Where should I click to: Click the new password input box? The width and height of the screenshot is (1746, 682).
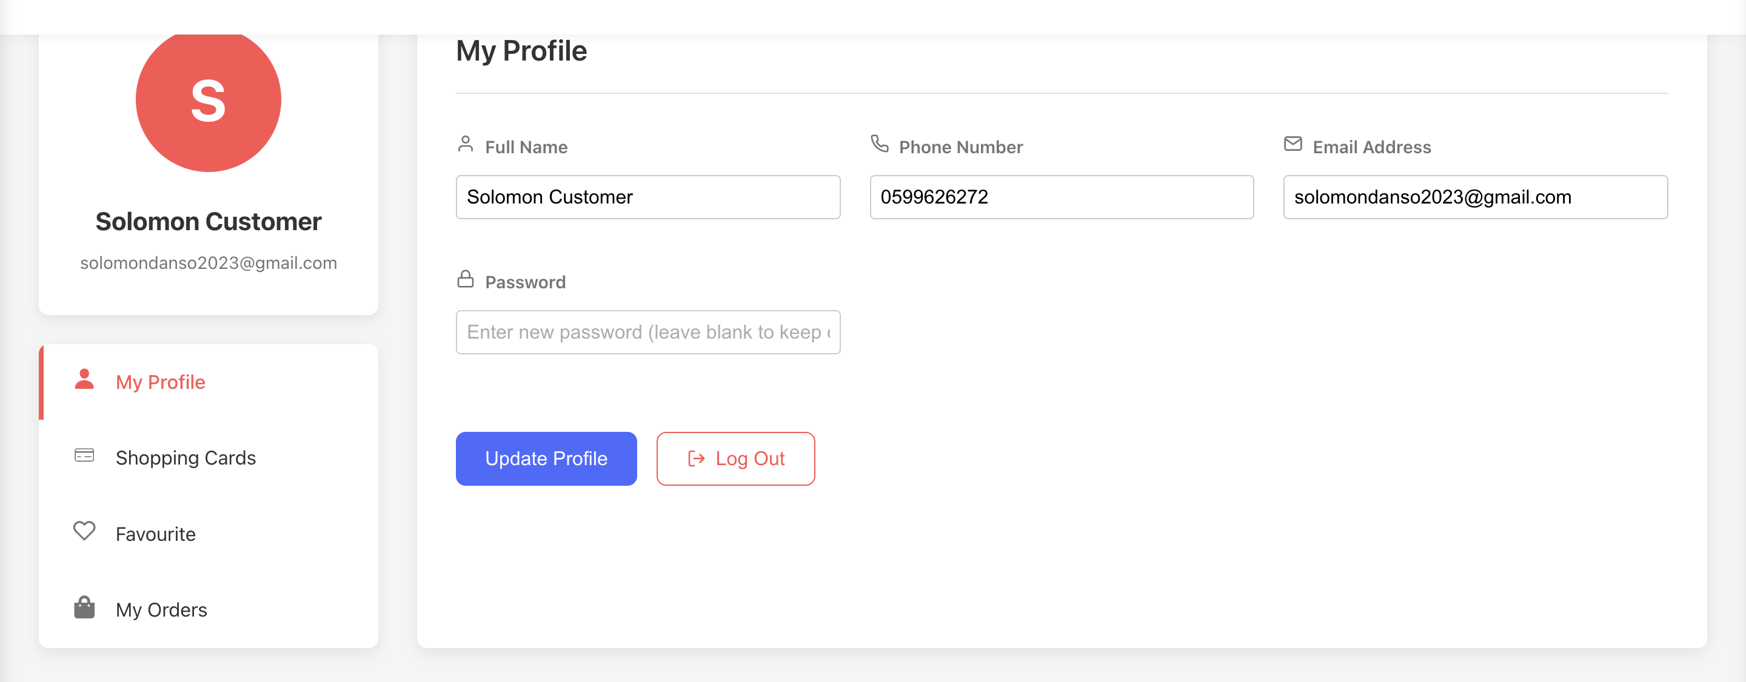point(648,332)
